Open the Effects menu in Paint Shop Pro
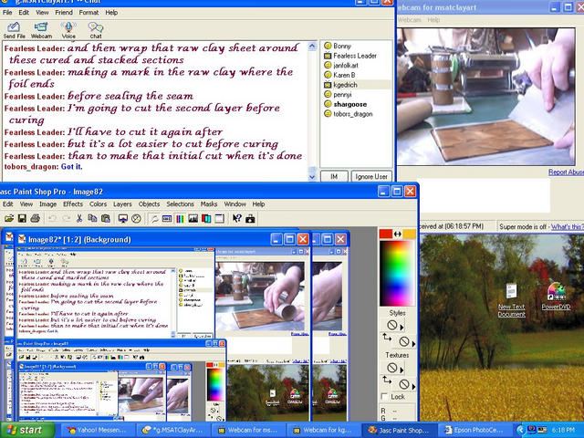This screenshot has width=584, height=438. [x=73, y=203]
